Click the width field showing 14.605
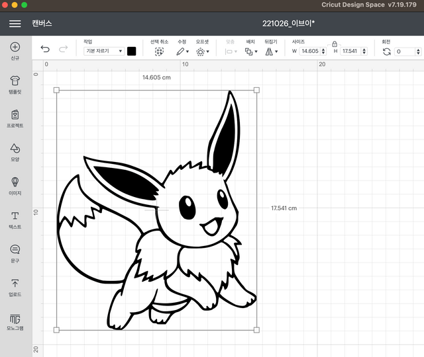424x357 pixels. 310,51
